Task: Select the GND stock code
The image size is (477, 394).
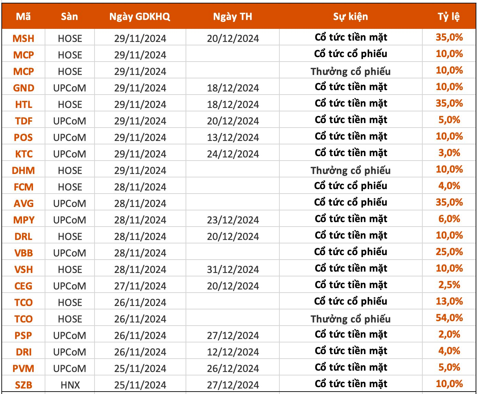Action: pos(23,88)
